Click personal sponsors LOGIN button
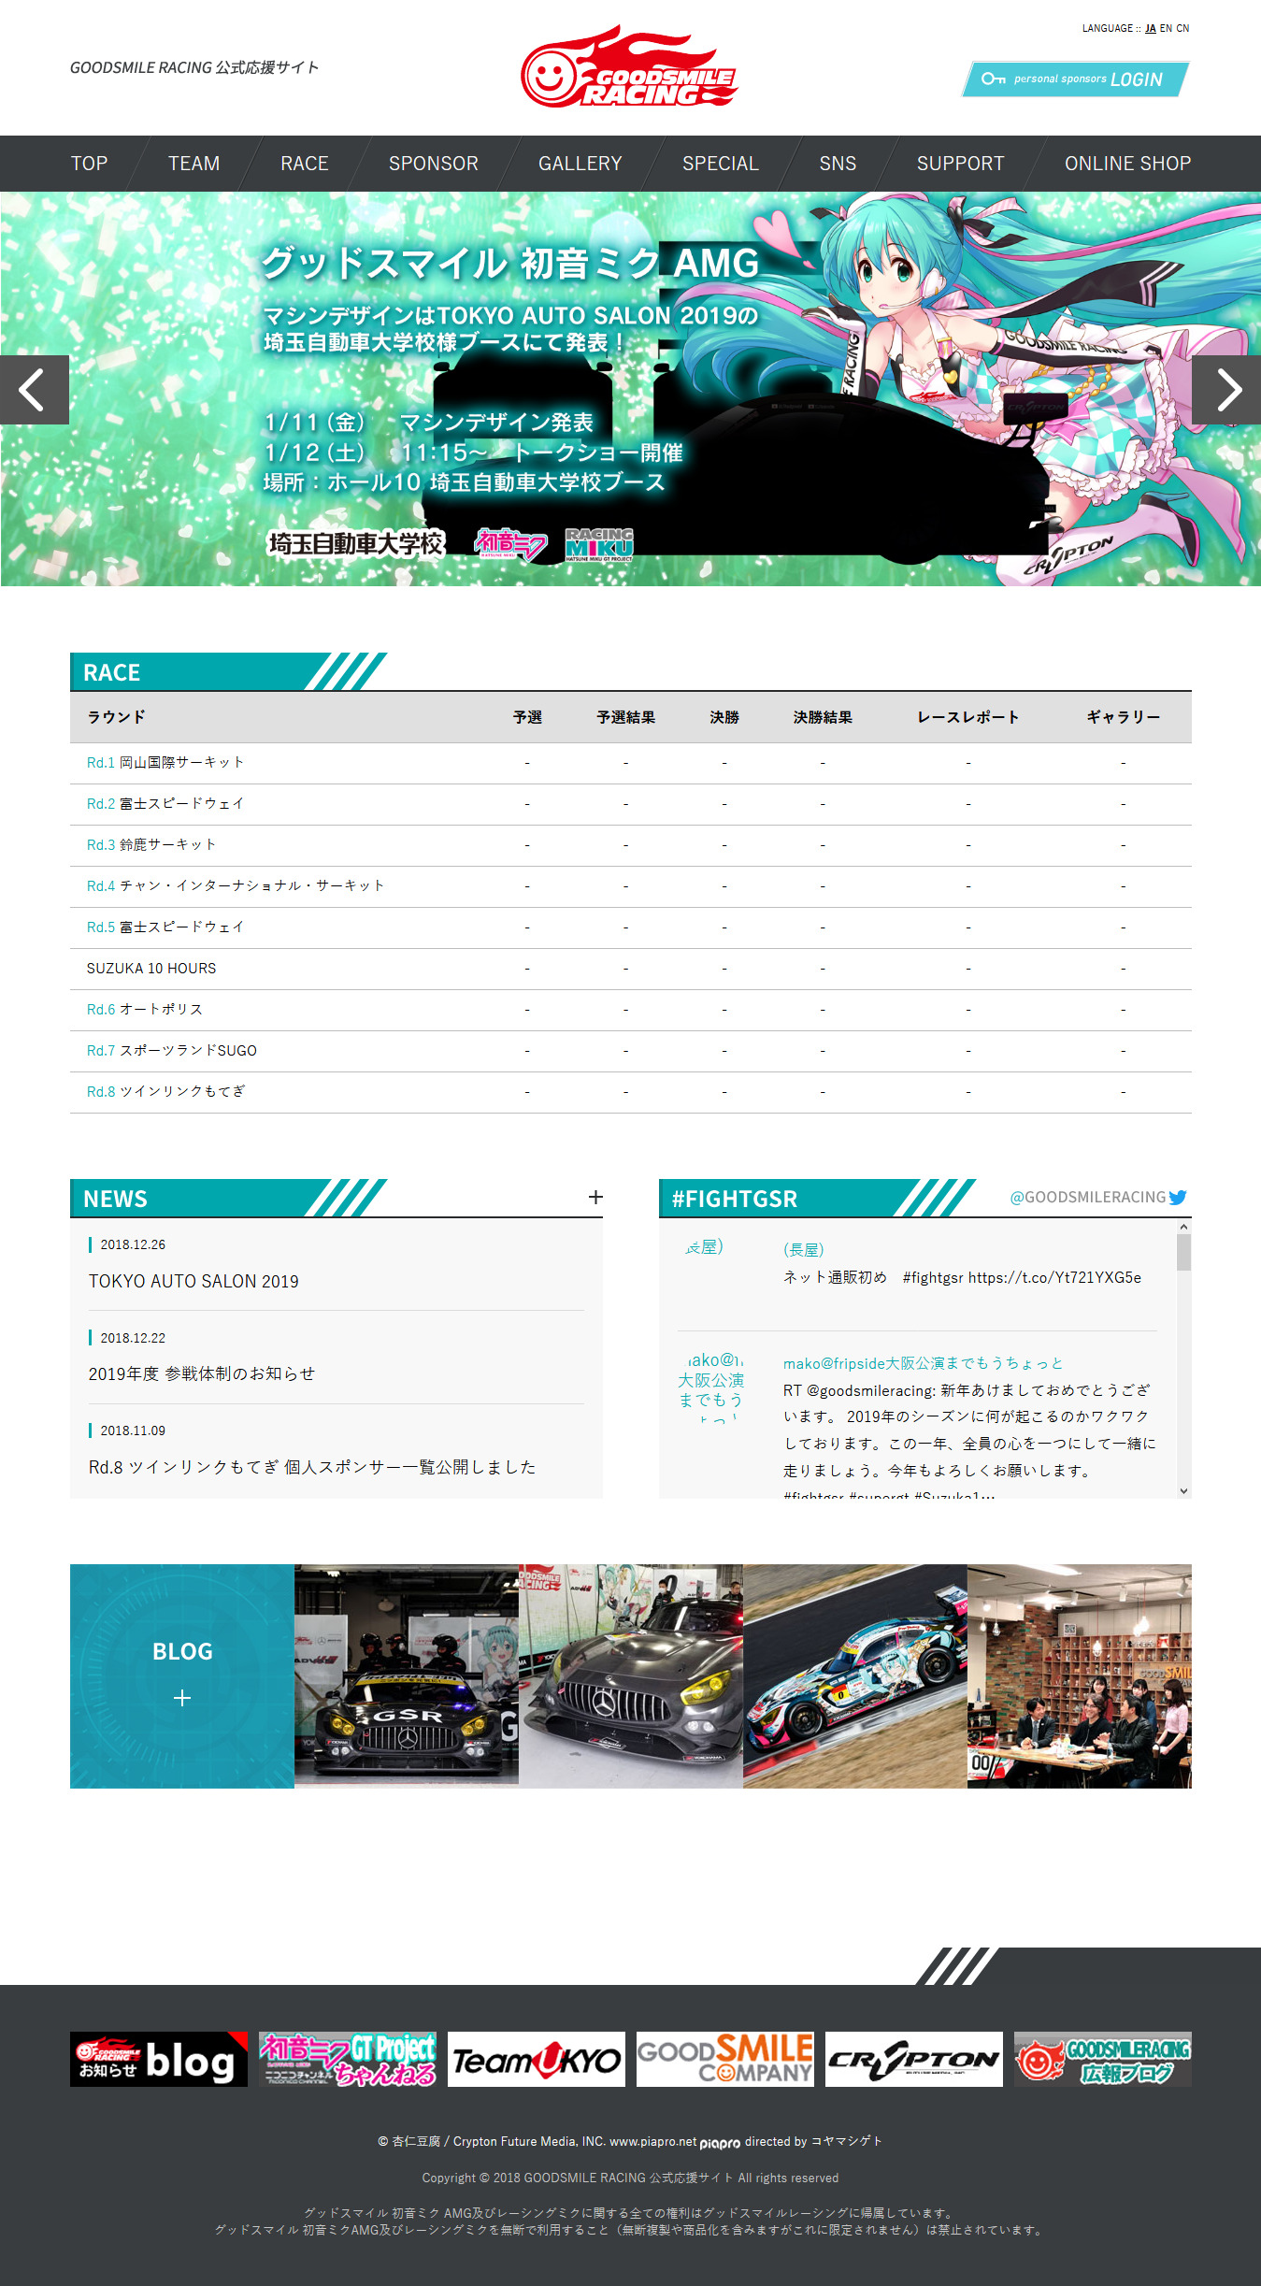Image resolution: width=1261 pixels, height=2286 pixels. pos(1075,79)
